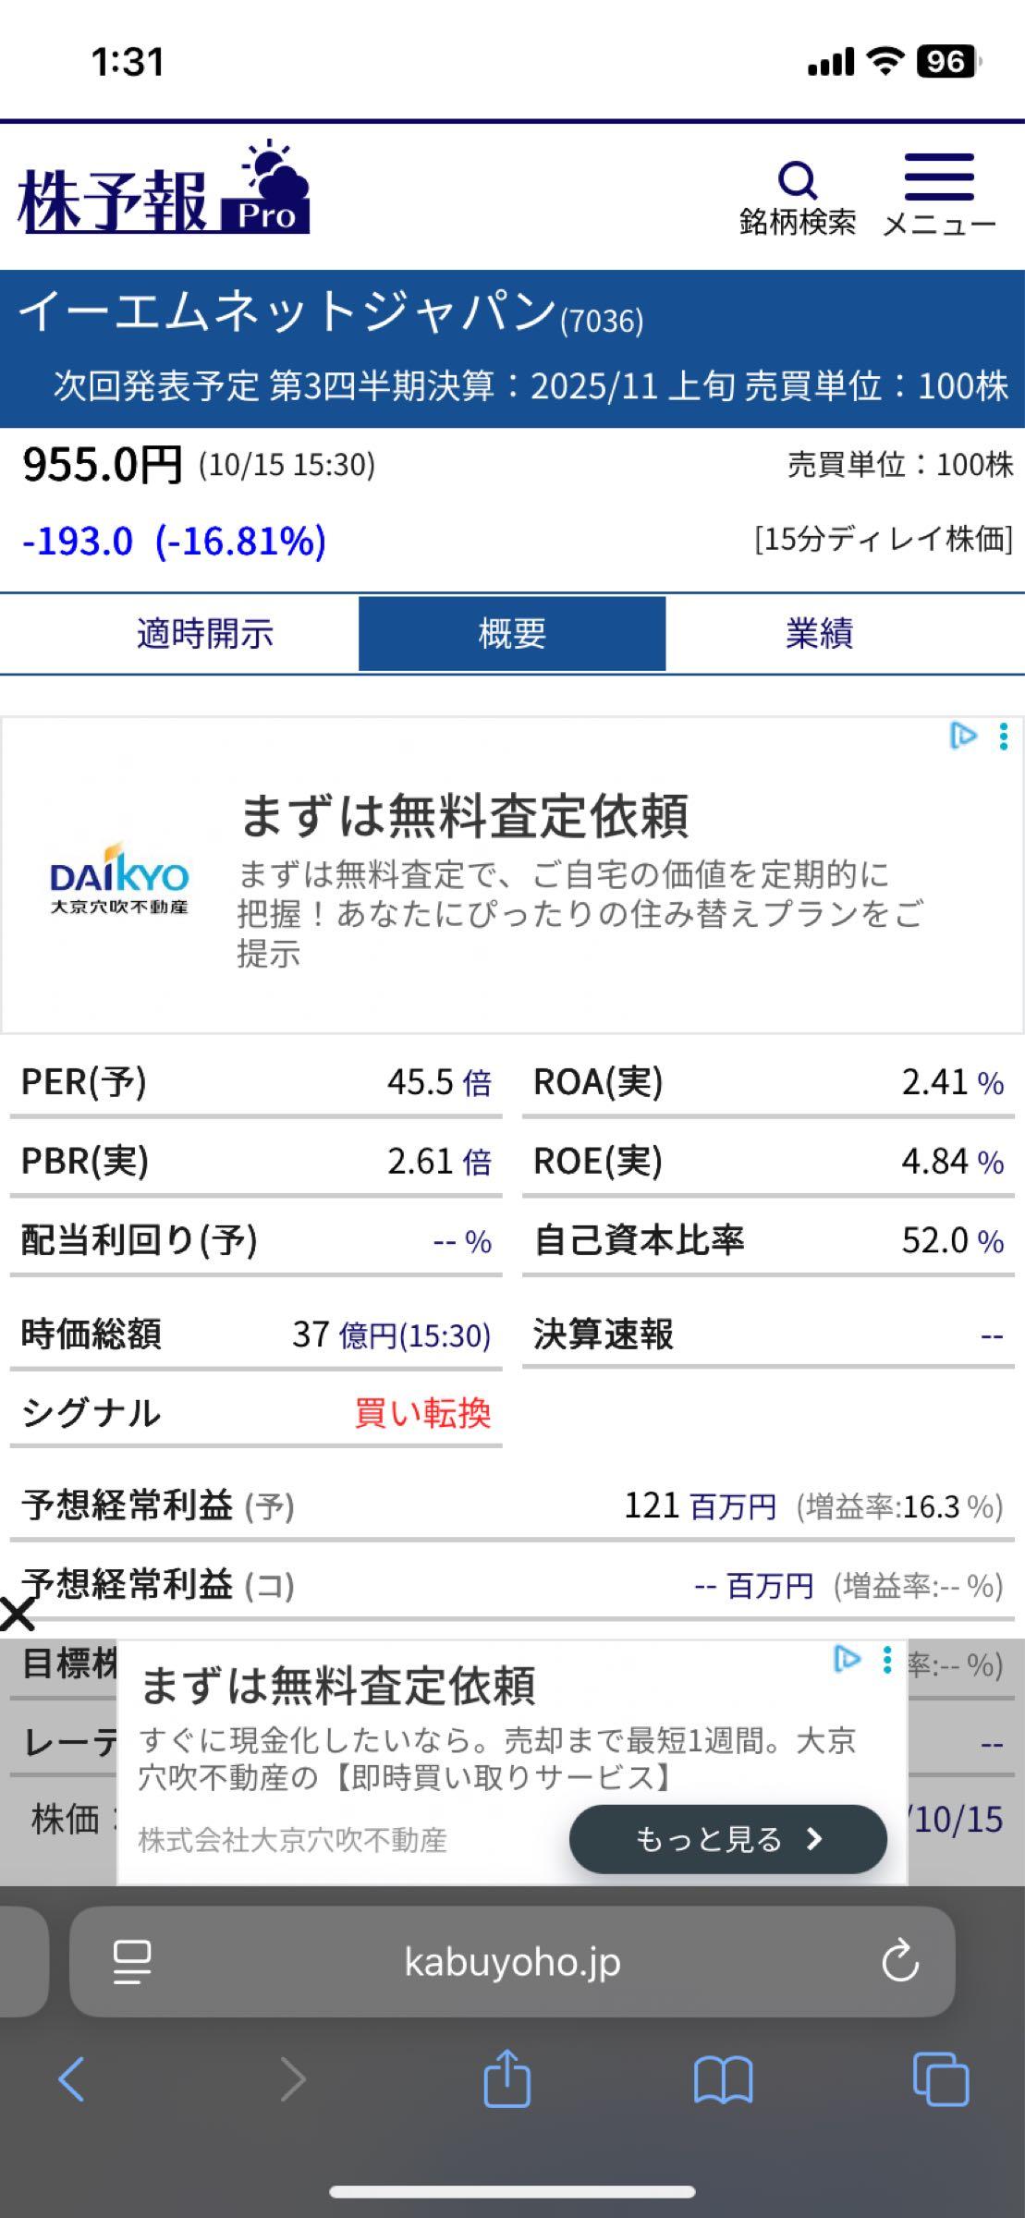Switch to the 適時開示 tab
Image resolution: width=1025 pixels, height=2218 pixels.
[205, 633]
